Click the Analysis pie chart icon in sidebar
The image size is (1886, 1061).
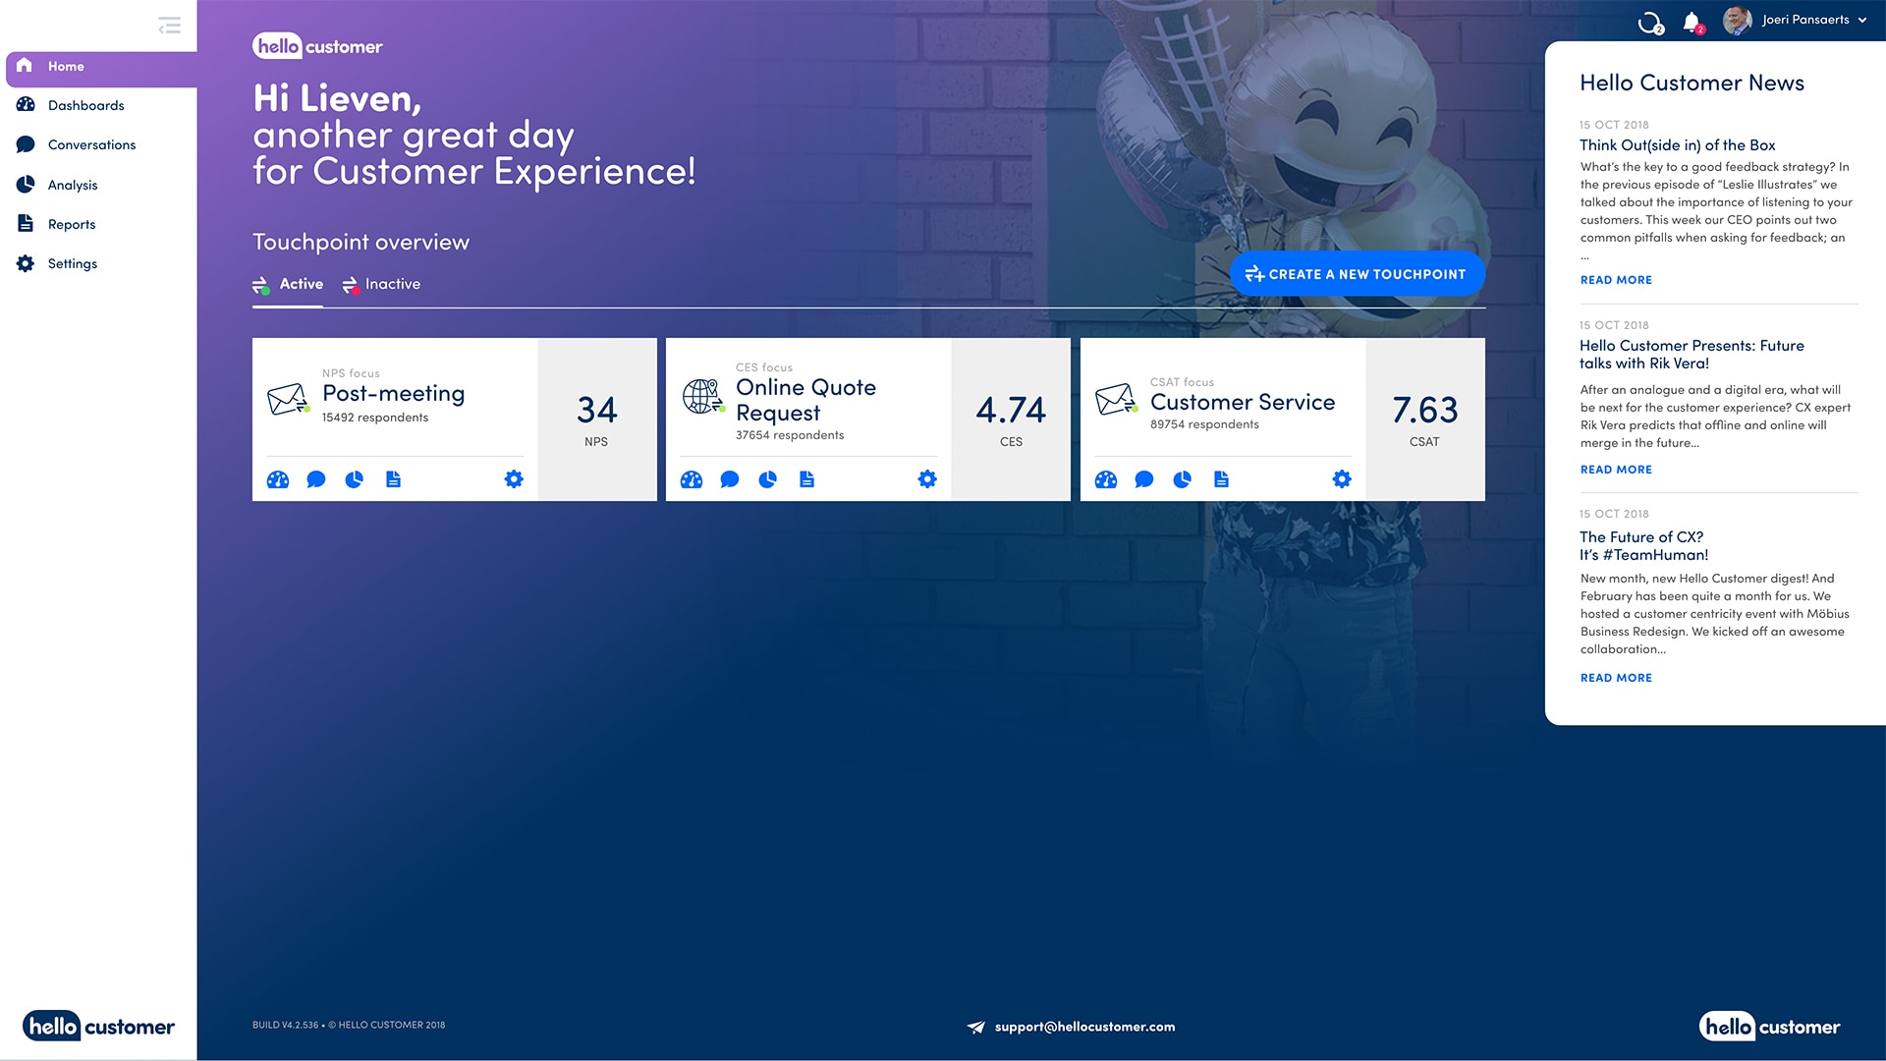pos(26,185)
